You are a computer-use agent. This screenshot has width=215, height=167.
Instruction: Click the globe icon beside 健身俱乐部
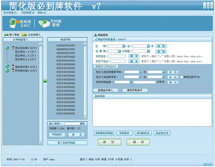tap(7, 66)
